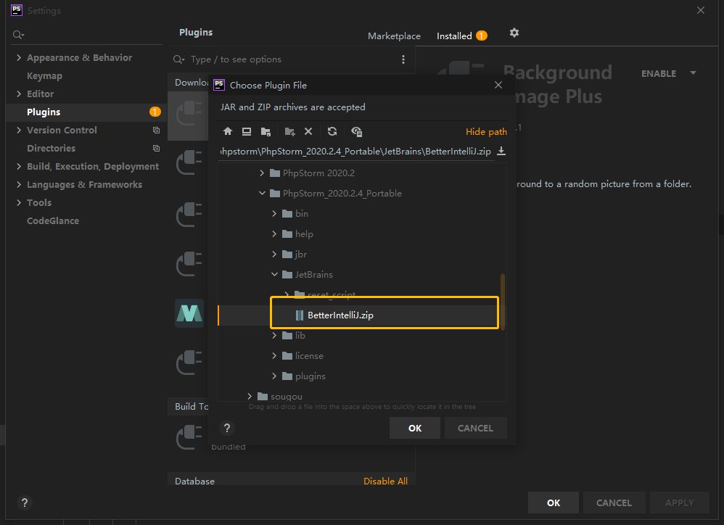
Task: Select Build, Execution, Deployment section
Action: click(92, 167)
